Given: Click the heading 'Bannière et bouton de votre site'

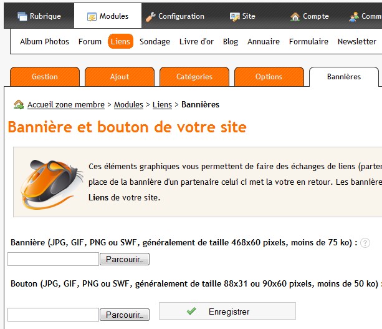Looking at the screenshot, I should [x=127, y=127].
